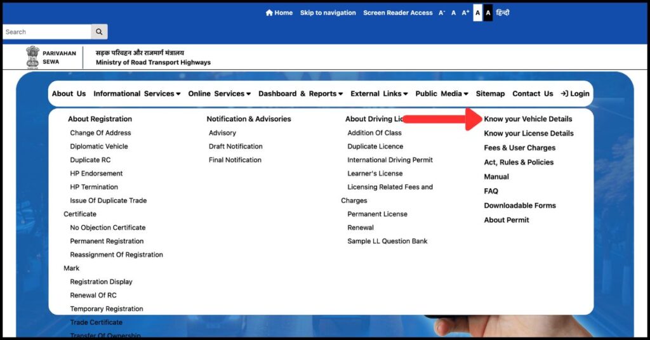The width and height of the screenshot is (650, 340).
Task: Select Duplicate RC
Action: (90, 160)
